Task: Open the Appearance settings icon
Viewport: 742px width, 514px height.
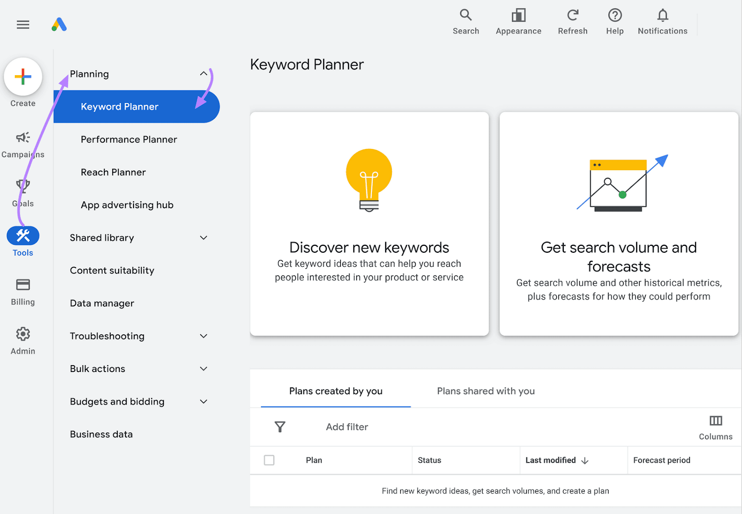Action: pyautogui.click(x=518, y=15)
